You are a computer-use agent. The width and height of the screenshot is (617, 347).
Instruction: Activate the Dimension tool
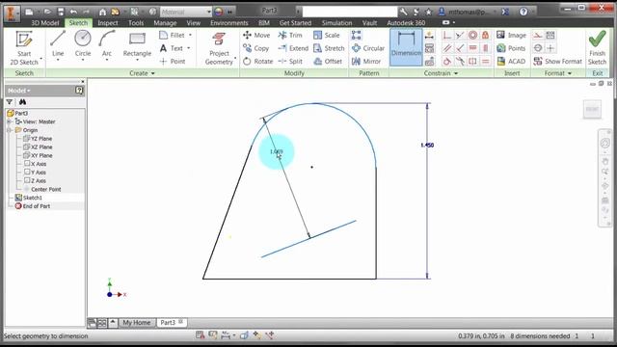[406, 47]
